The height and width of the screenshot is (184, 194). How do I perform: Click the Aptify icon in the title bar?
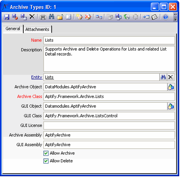pos(5,7)
